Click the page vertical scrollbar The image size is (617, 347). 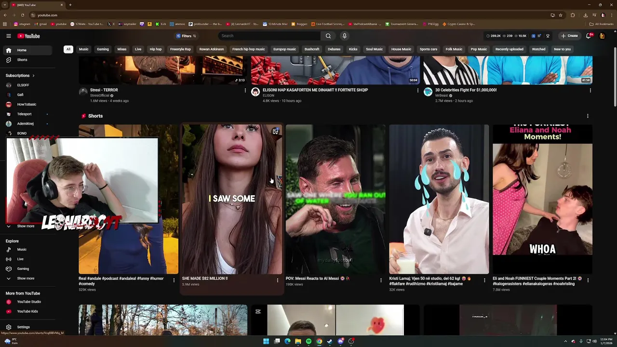[615, 77]
